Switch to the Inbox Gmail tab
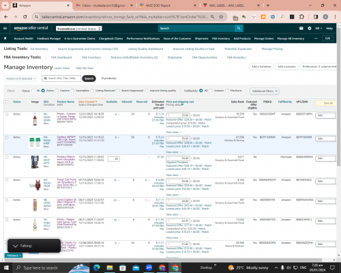The height and width of the screenshot is (273, 341). point(104,5)
